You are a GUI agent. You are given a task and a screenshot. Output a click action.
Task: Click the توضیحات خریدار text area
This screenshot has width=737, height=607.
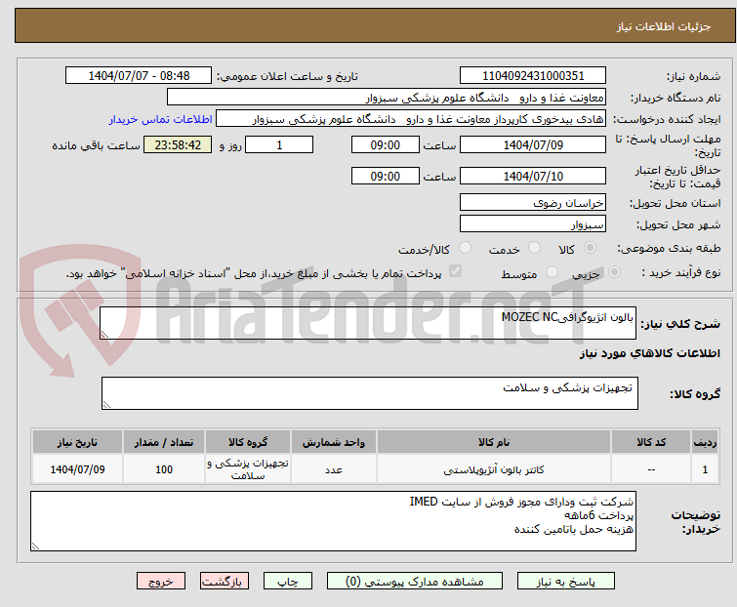tap(333, 521)
